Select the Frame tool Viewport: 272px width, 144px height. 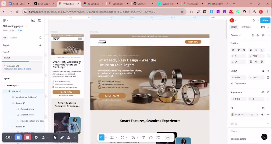pos(112,138)
